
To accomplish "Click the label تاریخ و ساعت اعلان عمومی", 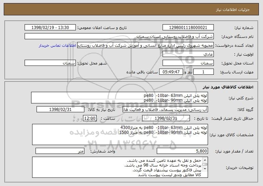I will [102, 28].
